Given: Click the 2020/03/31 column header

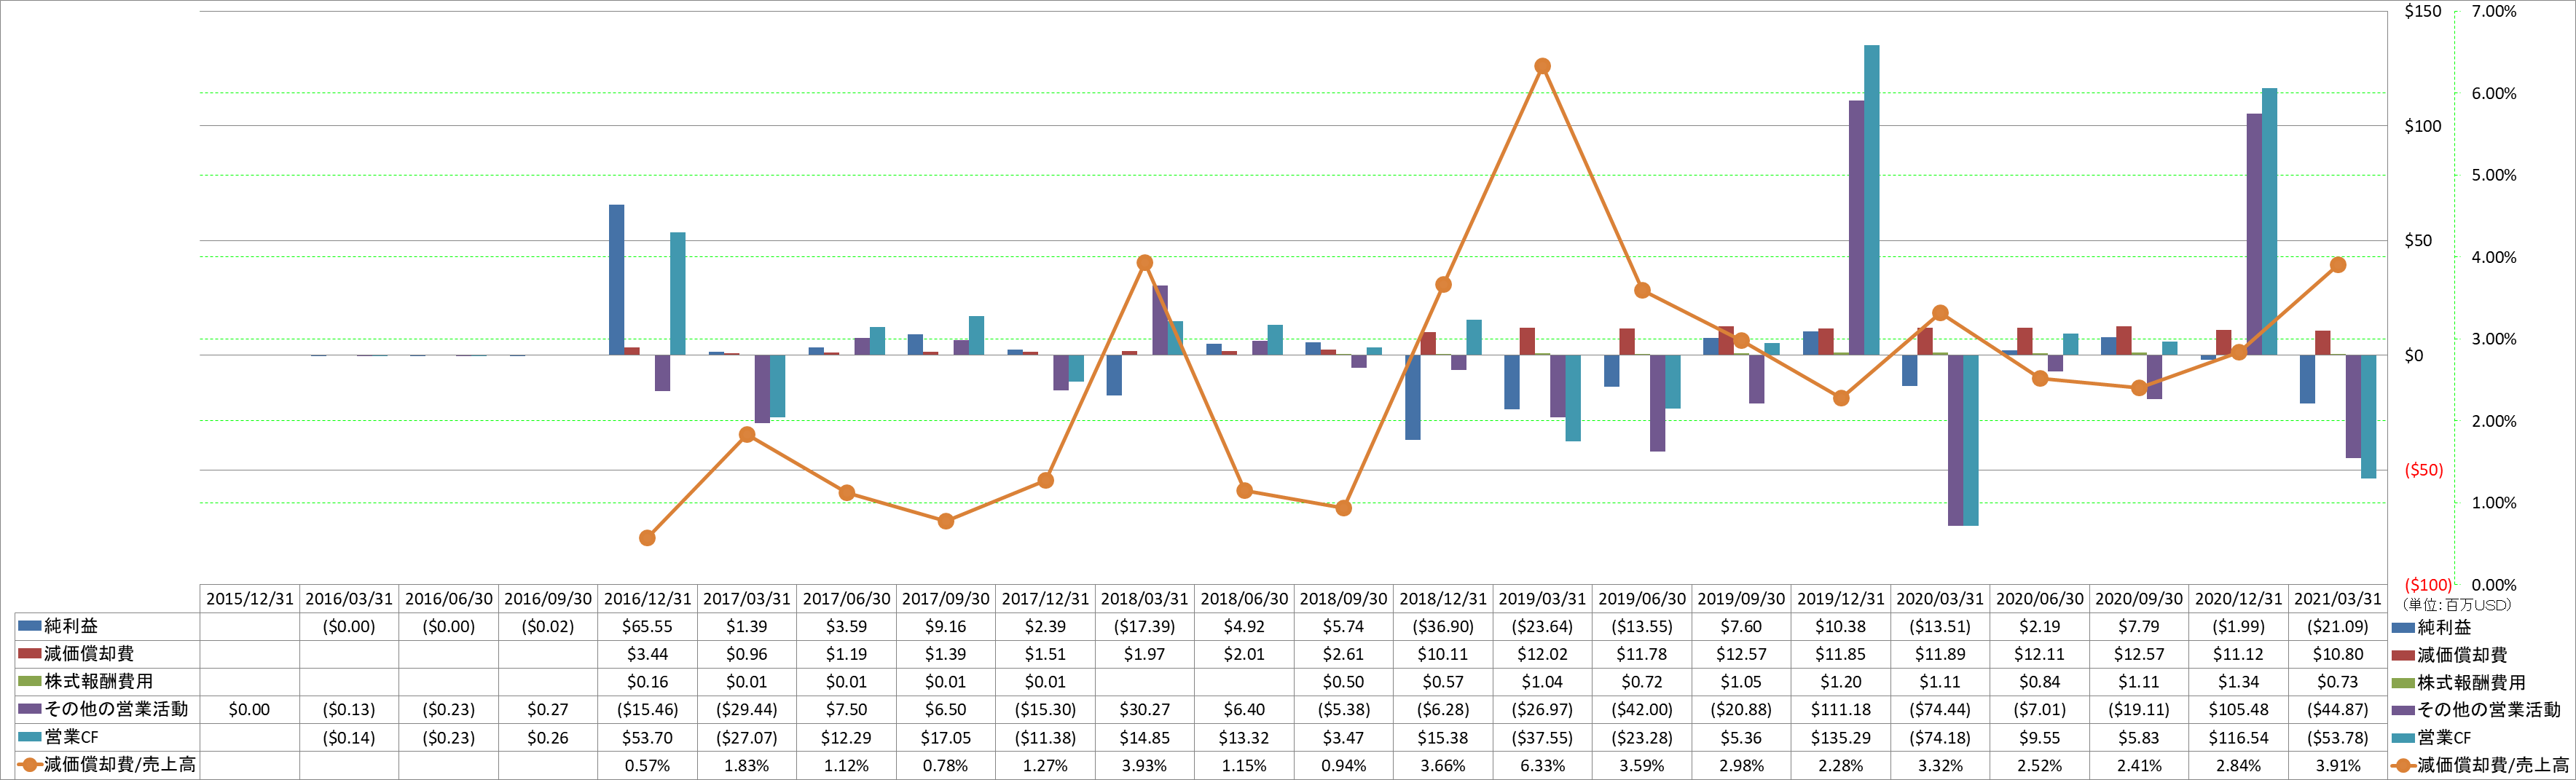Looking at the screenshot, I should point(1941,599).
